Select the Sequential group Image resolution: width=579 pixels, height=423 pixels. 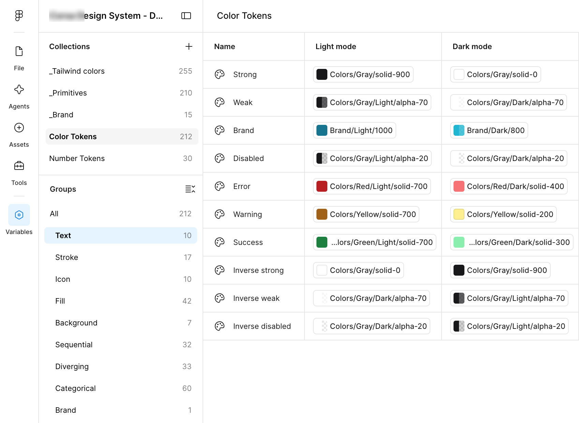(121, 345)
